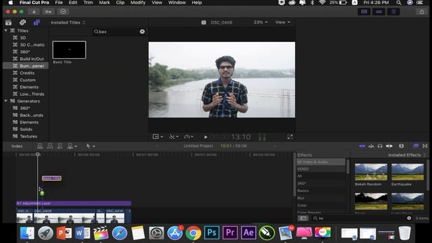Toggle the Titles and Generators sidebar icon
The width and height of the screenshot is (432, 243).
point(36,22)
